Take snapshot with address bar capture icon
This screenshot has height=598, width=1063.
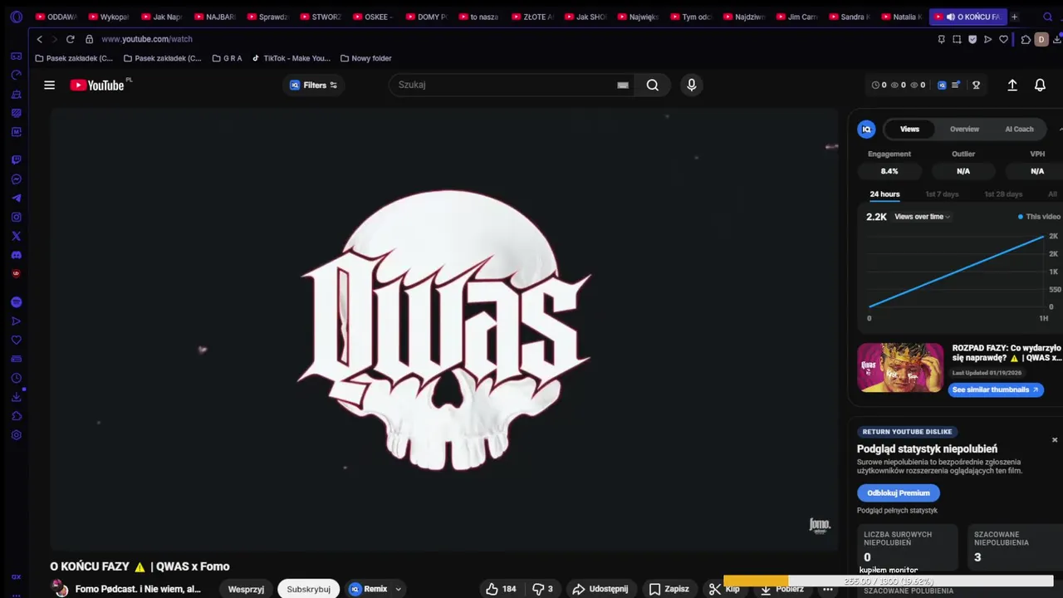coord(957,39)
